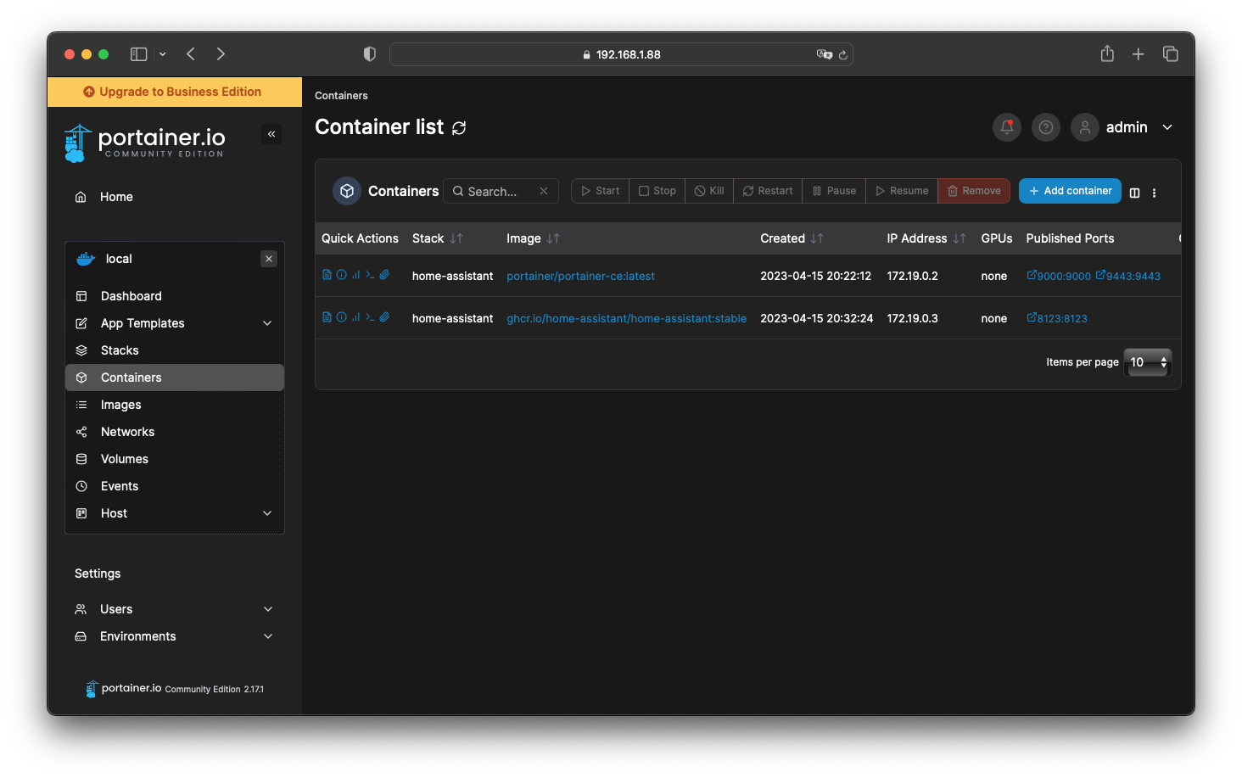
Task: Collapse the sidebar with double chevron button
Action: pos(271,133)
